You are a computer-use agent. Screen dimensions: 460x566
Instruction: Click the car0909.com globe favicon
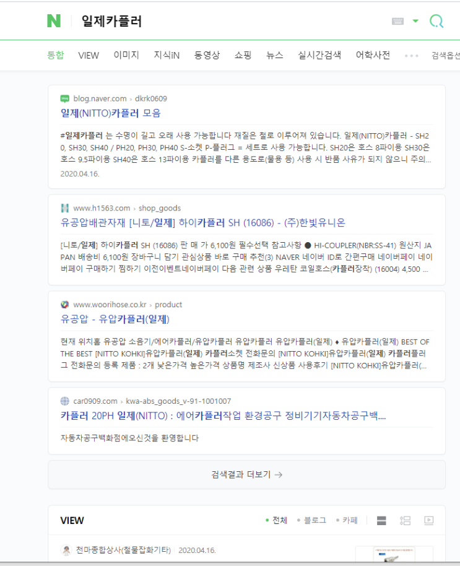(65, 401)
